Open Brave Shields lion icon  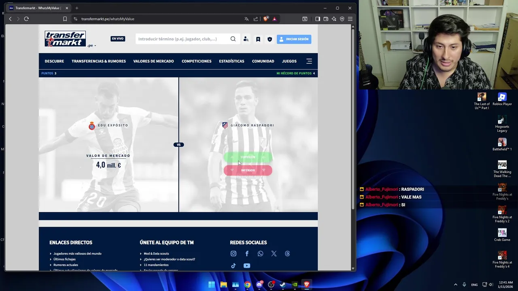point(265,19)
